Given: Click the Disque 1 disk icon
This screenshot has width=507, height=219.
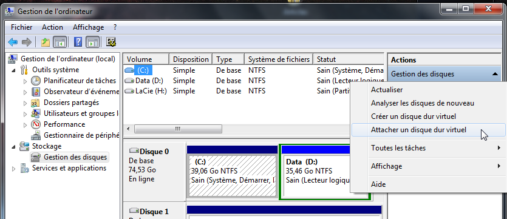Looking at the screenshot, I should pos(134,211).
